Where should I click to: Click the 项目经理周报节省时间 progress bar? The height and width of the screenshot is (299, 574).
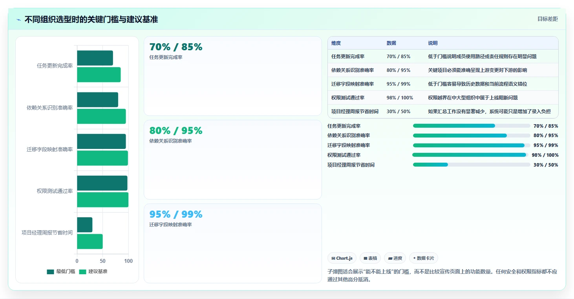coord(472,165)
